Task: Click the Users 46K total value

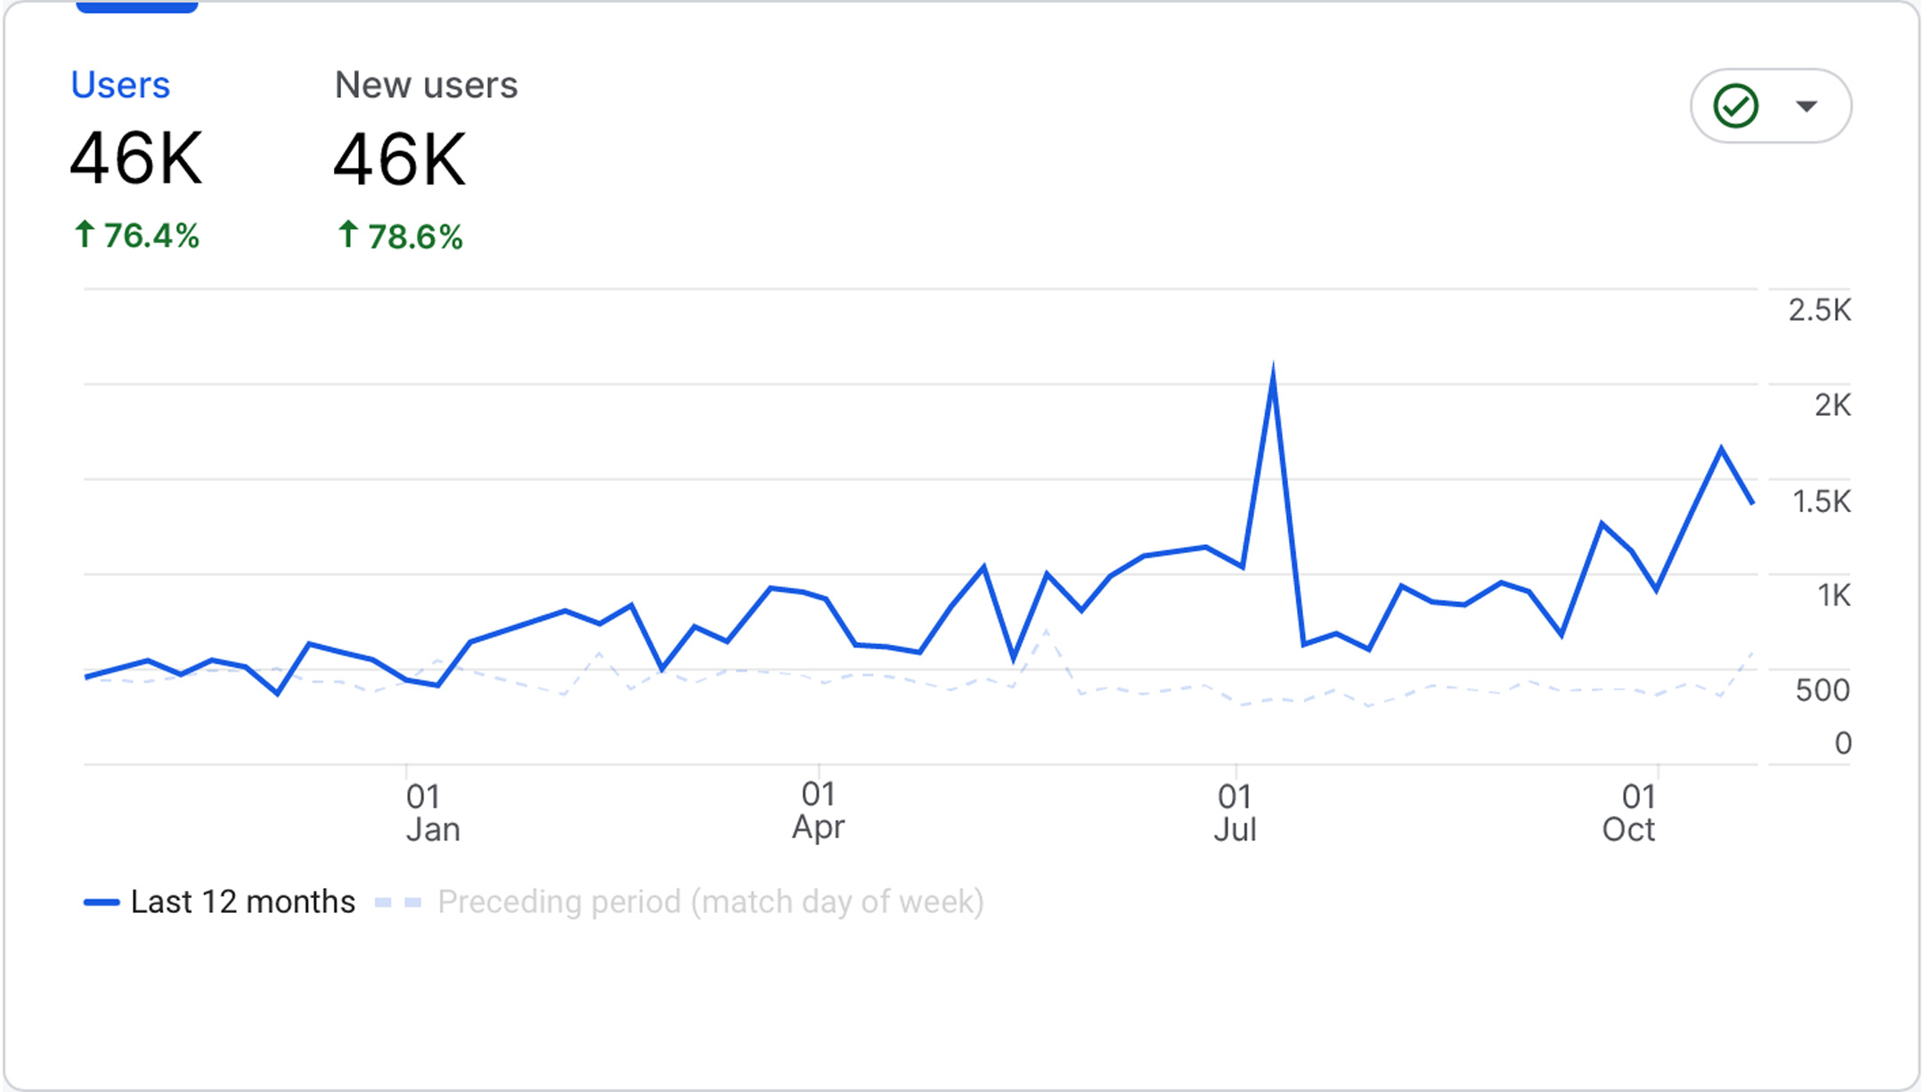Action: pyautogui.click(x=136, y=159)
